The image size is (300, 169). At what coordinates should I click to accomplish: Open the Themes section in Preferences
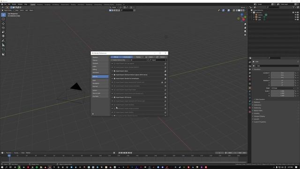[x=100, y=61]
